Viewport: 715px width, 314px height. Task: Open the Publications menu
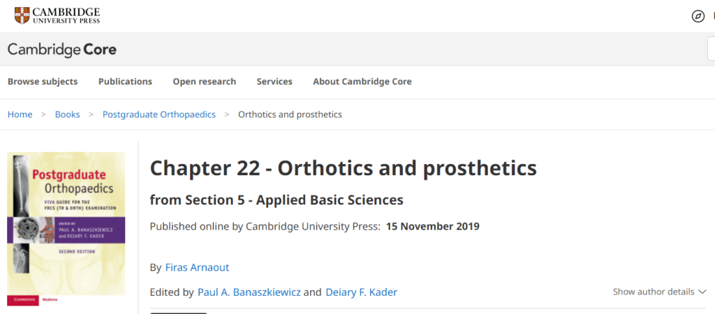click(125, 82)
